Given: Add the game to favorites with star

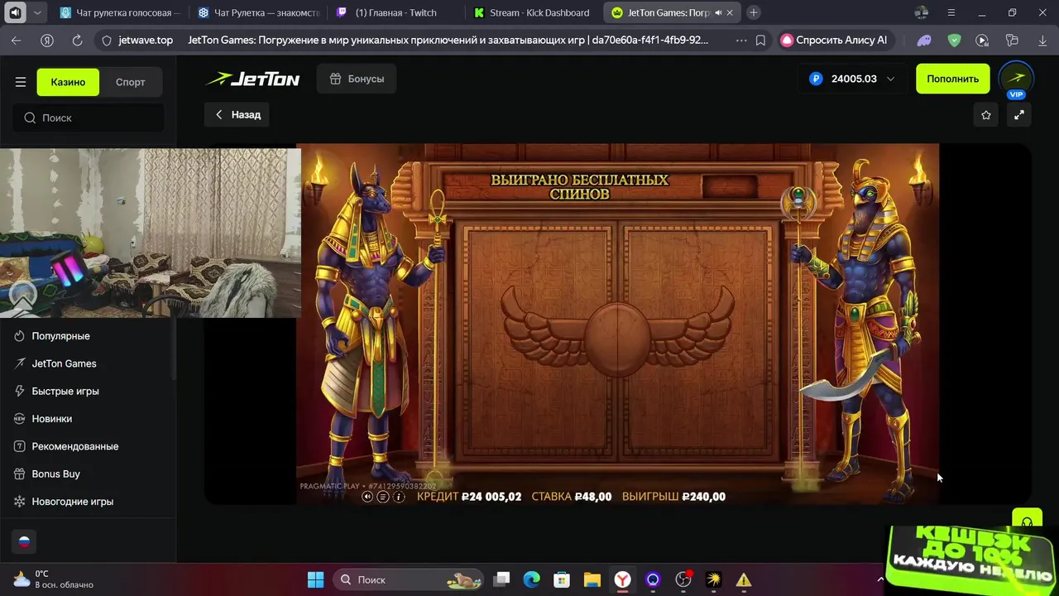Looking at the screenshot, I should [985, 115].
